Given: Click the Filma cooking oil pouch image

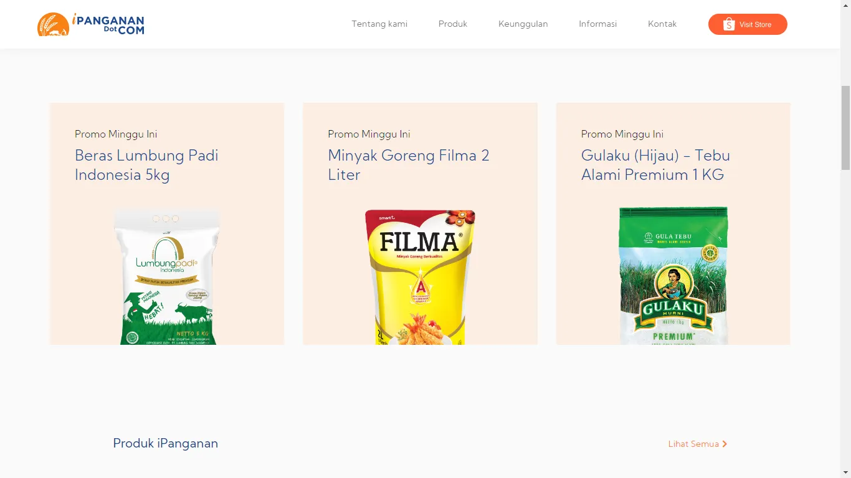Looking at the screenshot, I should tap(421, 276).
